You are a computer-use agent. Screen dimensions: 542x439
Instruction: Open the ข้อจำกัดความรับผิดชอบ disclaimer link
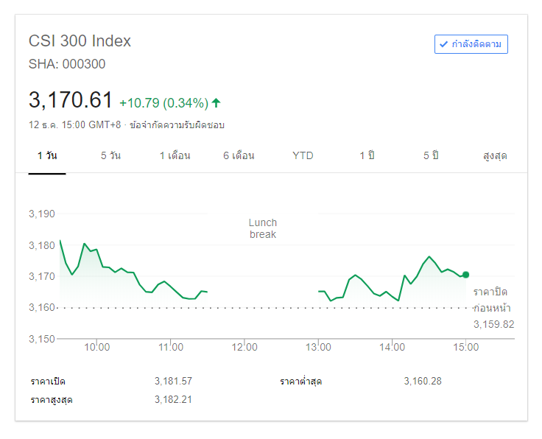(177, 125)
